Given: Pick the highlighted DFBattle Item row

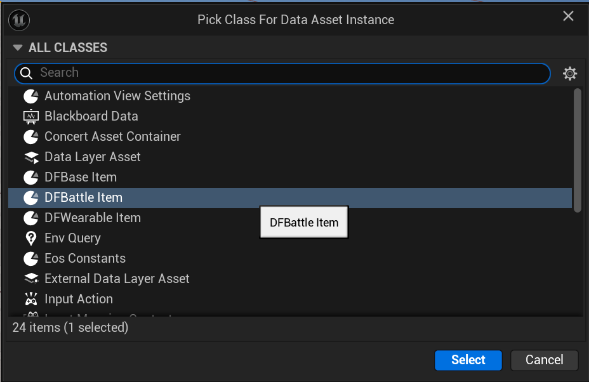Looking at the screenshot, I should tap(83, 197).
